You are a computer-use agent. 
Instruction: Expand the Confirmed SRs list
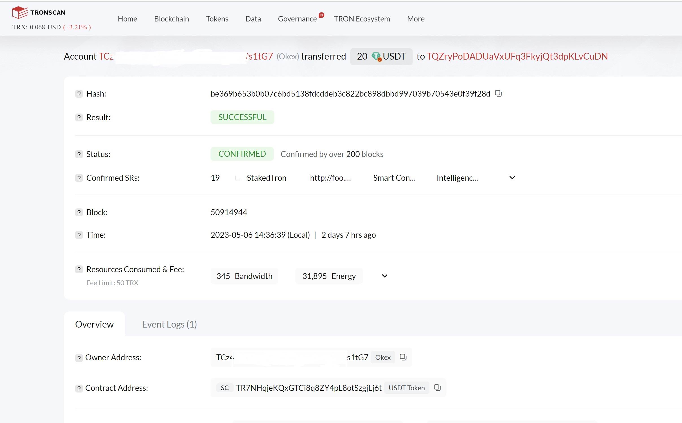click(x=512, y=178)
